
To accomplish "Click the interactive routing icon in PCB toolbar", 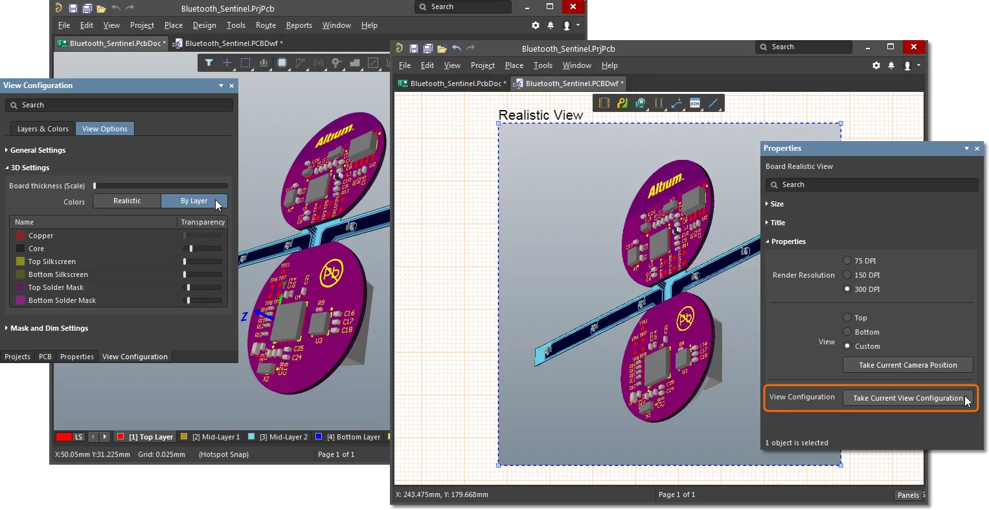I will pos(300,63).
